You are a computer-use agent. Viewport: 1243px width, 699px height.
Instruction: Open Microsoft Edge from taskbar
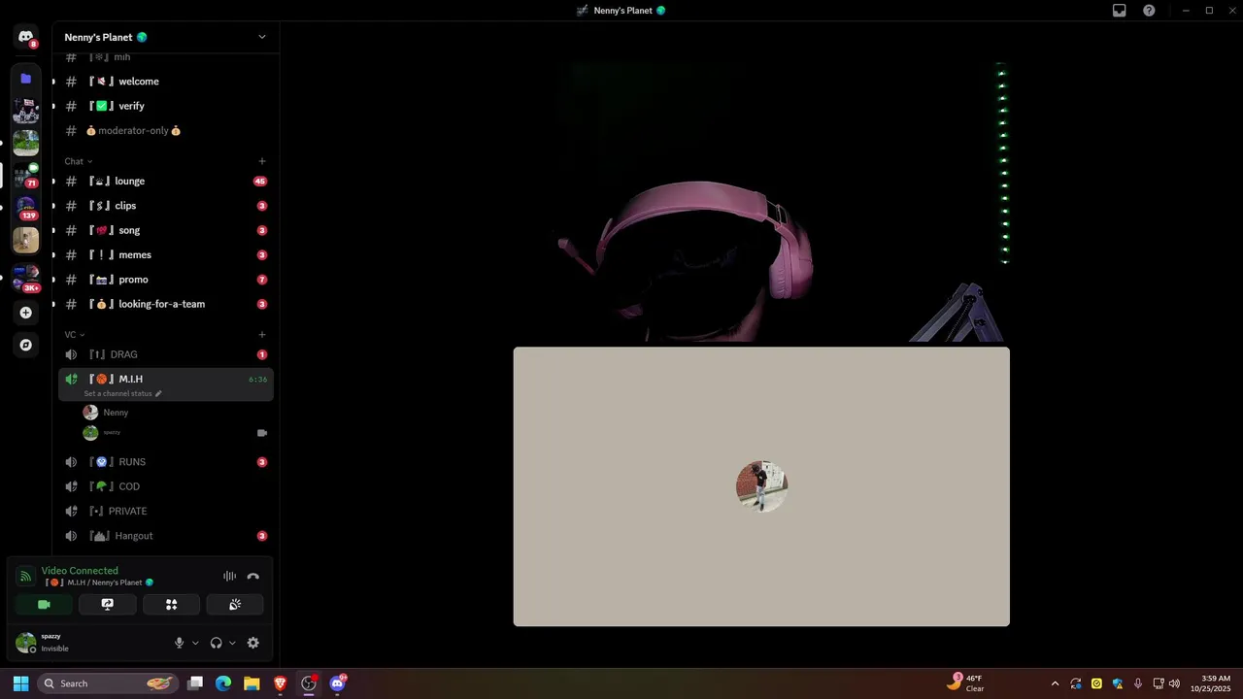pos(223,683)
